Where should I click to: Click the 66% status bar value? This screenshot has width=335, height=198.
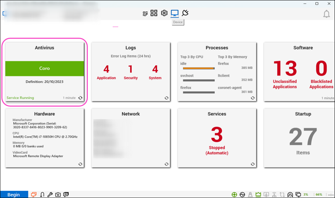(x=319, y=195)
